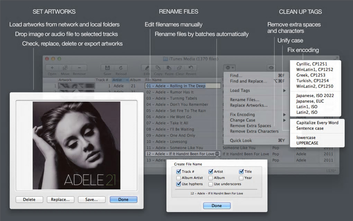Toggle the Use hyphens checkbox
This screenshot has height=221, width=353.
point(179,184)
